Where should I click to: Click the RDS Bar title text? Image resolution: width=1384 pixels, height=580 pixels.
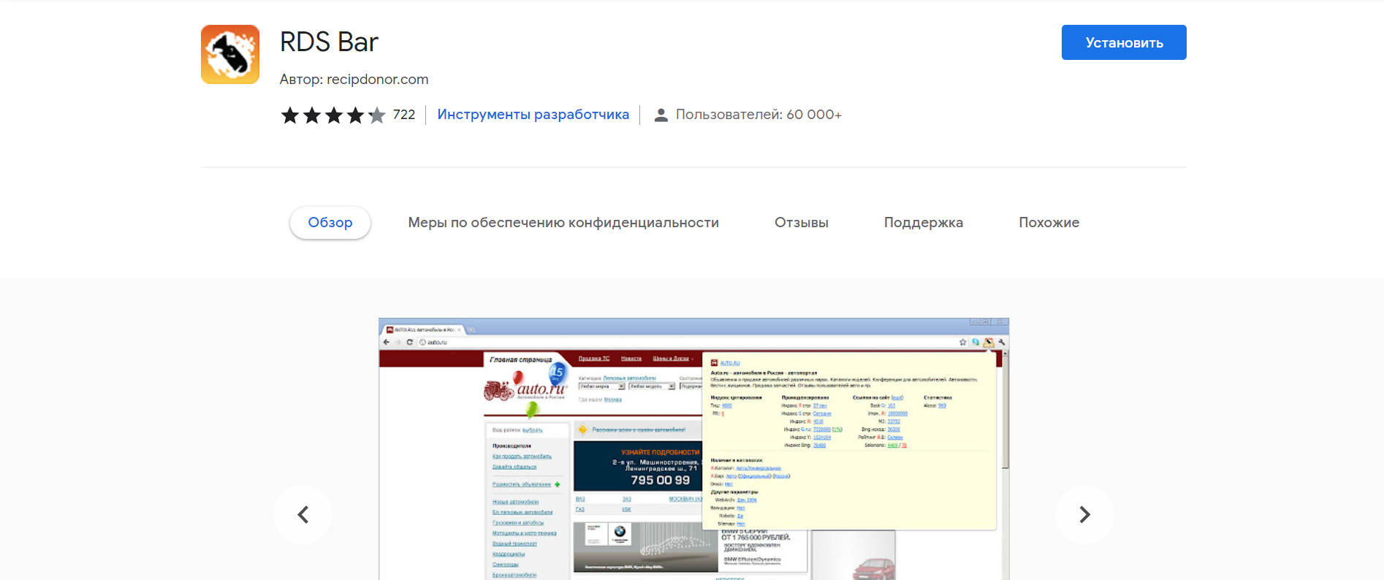(x=329, y=42)
